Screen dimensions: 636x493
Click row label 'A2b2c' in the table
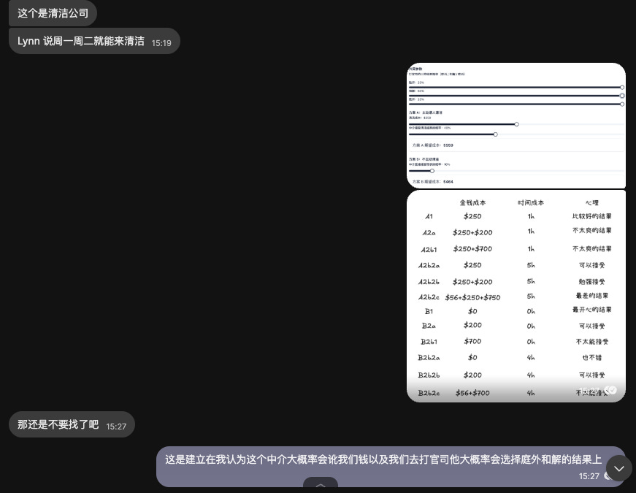point(429,297)
